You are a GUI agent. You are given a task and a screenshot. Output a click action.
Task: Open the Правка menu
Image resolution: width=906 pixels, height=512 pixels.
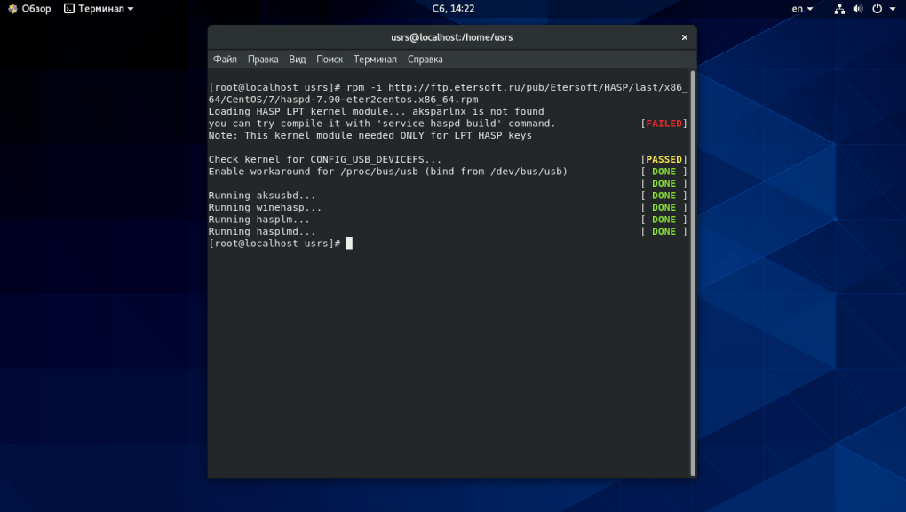(263, 60)
